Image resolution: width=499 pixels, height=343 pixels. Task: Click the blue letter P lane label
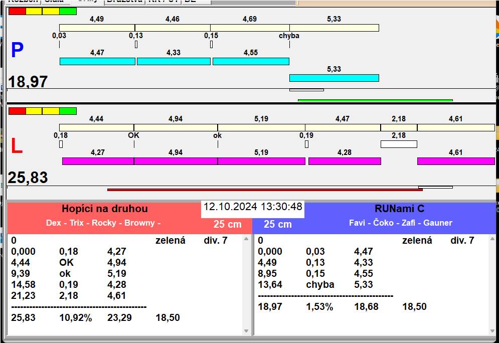[17, 50]
